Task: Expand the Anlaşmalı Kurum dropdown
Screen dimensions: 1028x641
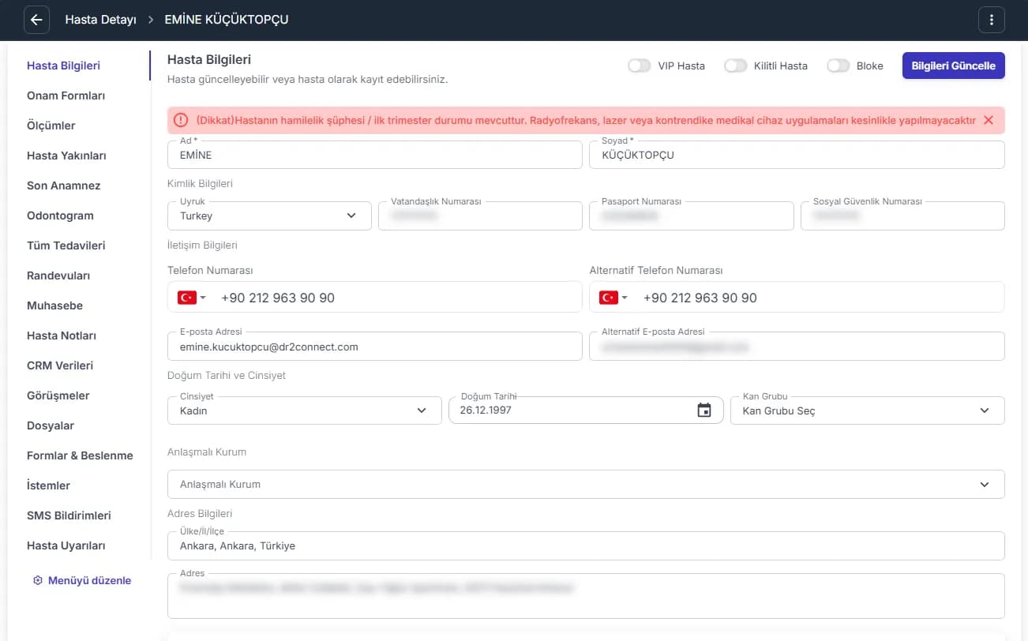Action: click(586, 484)
